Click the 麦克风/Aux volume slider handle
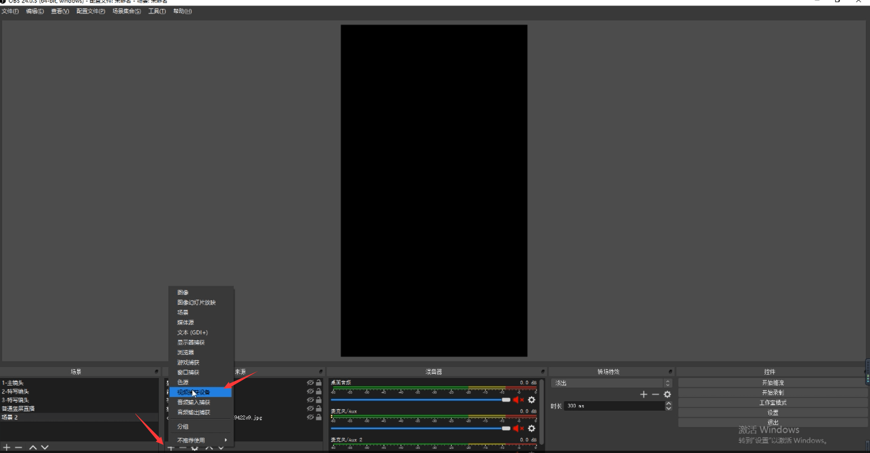The width and height of the screenshot is (870, 453). tap(506, 428)
